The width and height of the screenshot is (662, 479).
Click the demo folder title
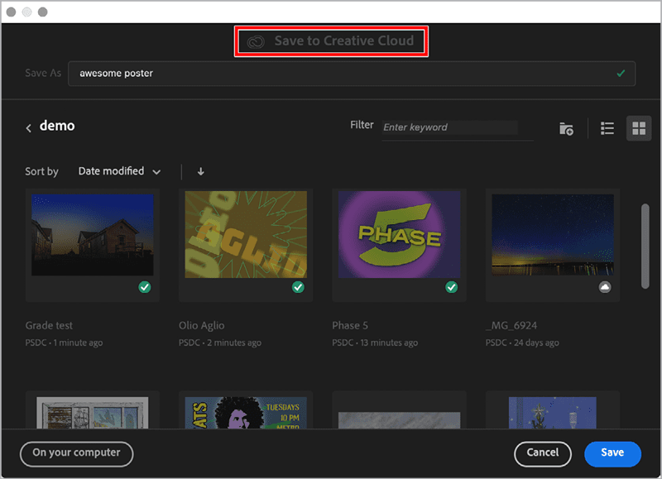[x=57, y=126]
